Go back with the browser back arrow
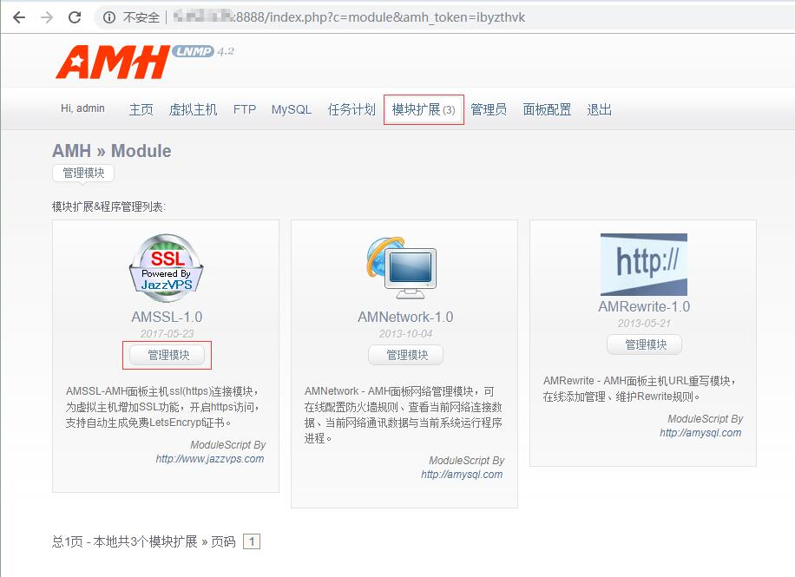The image size is (795, 577). tap(19, 17)
